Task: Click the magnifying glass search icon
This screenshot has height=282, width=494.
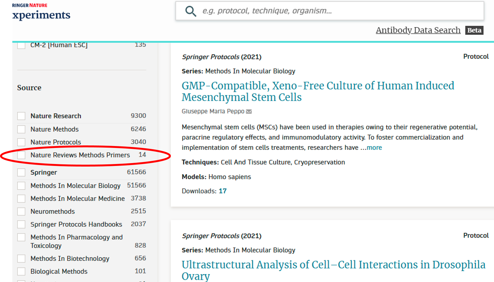Action: coord(190,11)
